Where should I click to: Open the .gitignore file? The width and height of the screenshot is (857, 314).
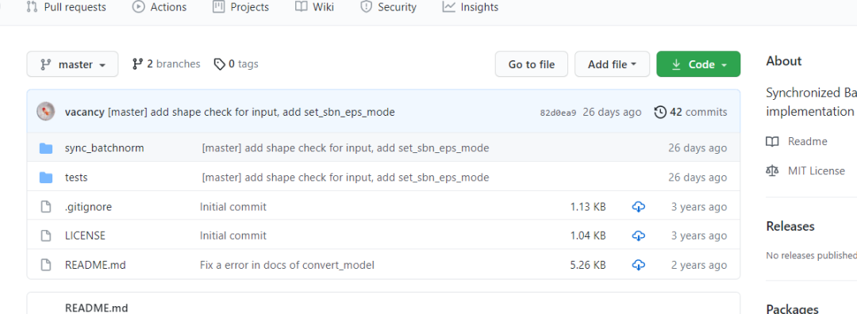(x=88, y=207)
